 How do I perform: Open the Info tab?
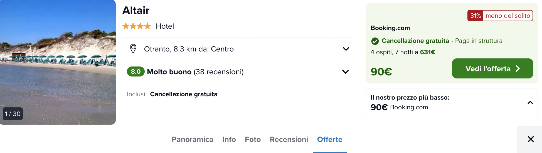tap(229, 139)
